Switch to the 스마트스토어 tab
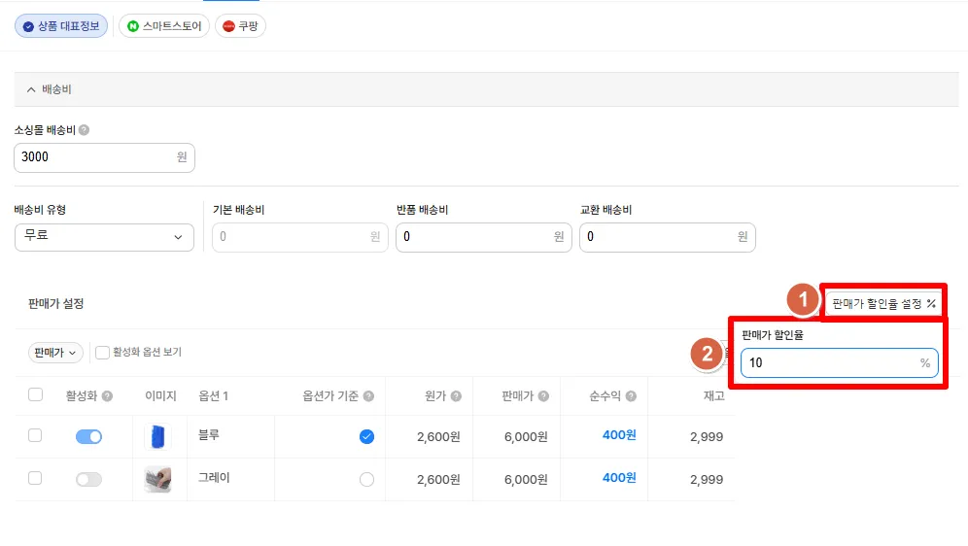 tap(164, 26)
